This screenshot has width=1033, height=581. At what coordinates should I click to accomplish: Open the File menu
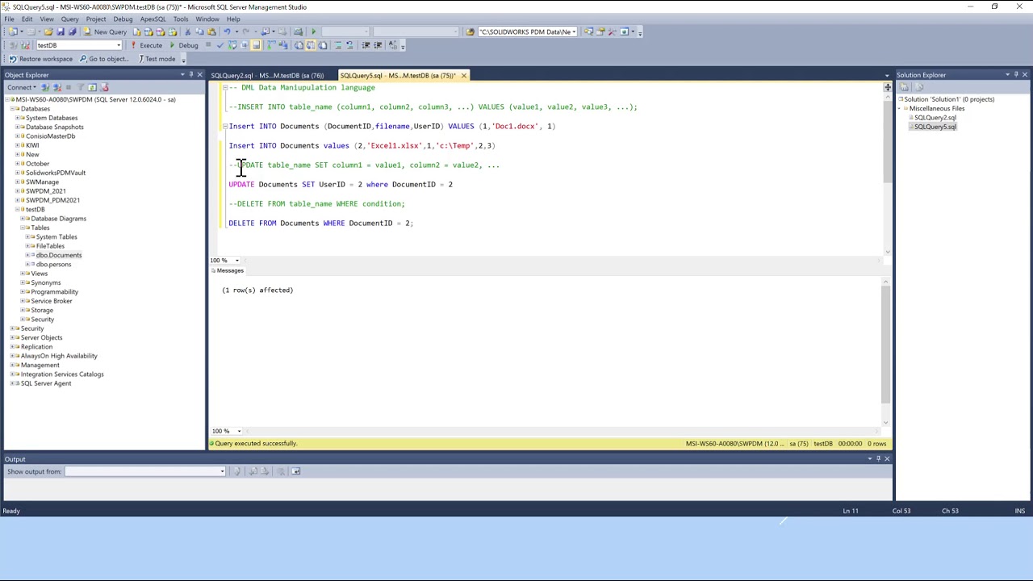coord(9,19)
